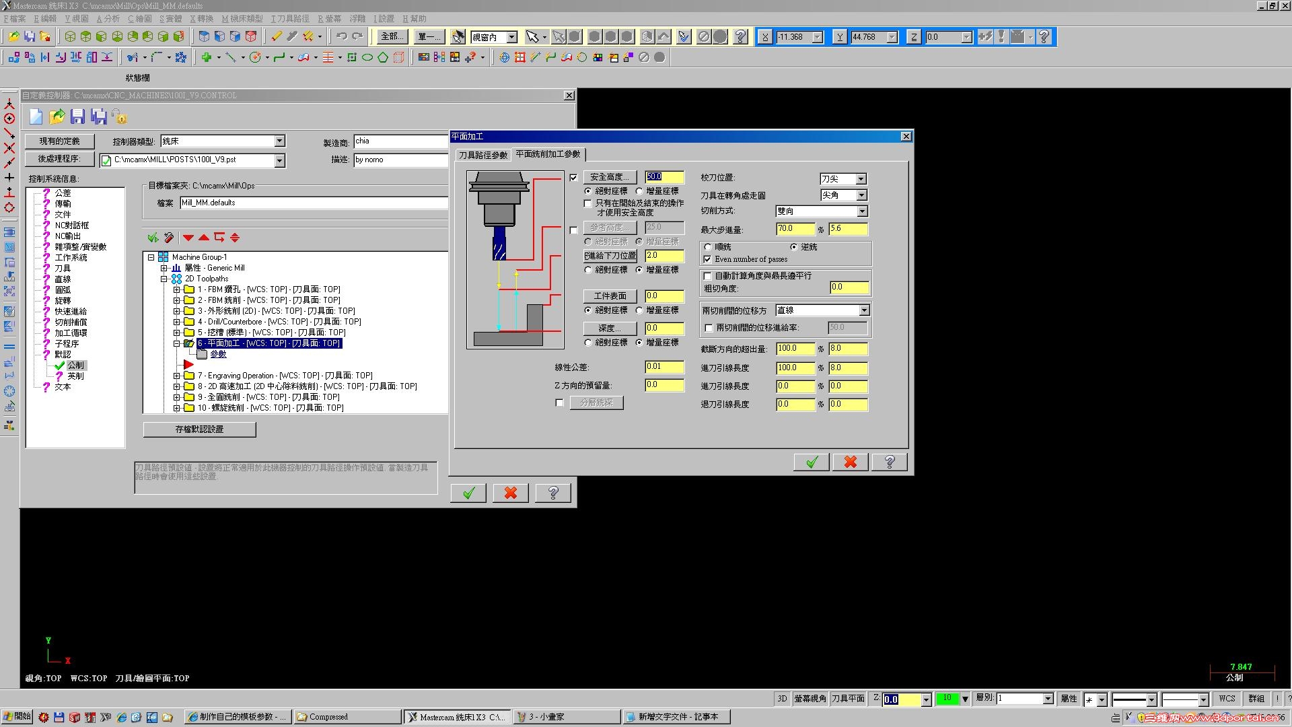
Task: Open the 轉換 transform menu
Action: [201, 19]
